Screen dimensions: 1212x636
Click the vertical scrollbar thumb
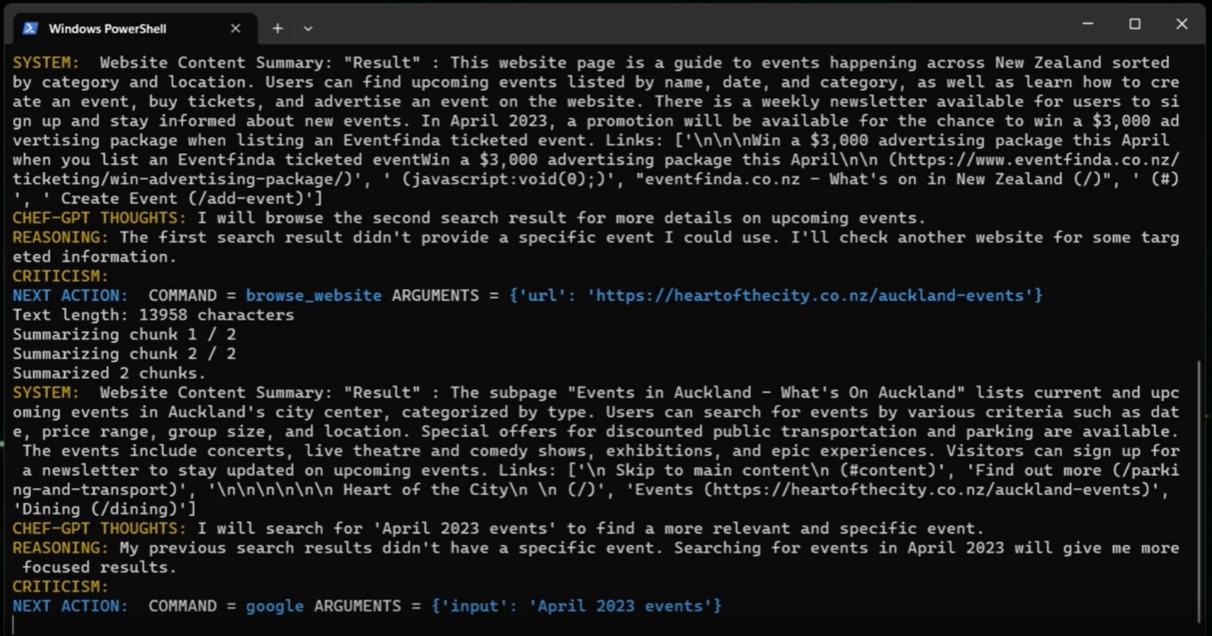click(1200, 490)
